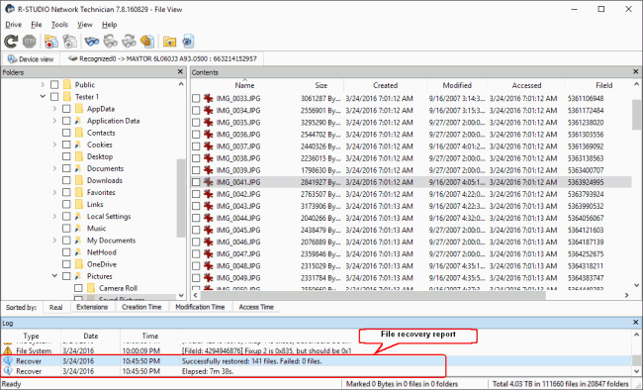643x390 pixels.
Task: Tick the Desktop folder checkbox
Action: click(x=66, y=156)
